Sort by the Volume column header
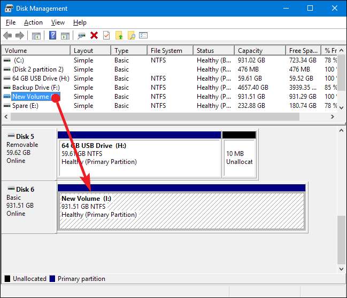This screenshot has height=298, width=347. 36,50
